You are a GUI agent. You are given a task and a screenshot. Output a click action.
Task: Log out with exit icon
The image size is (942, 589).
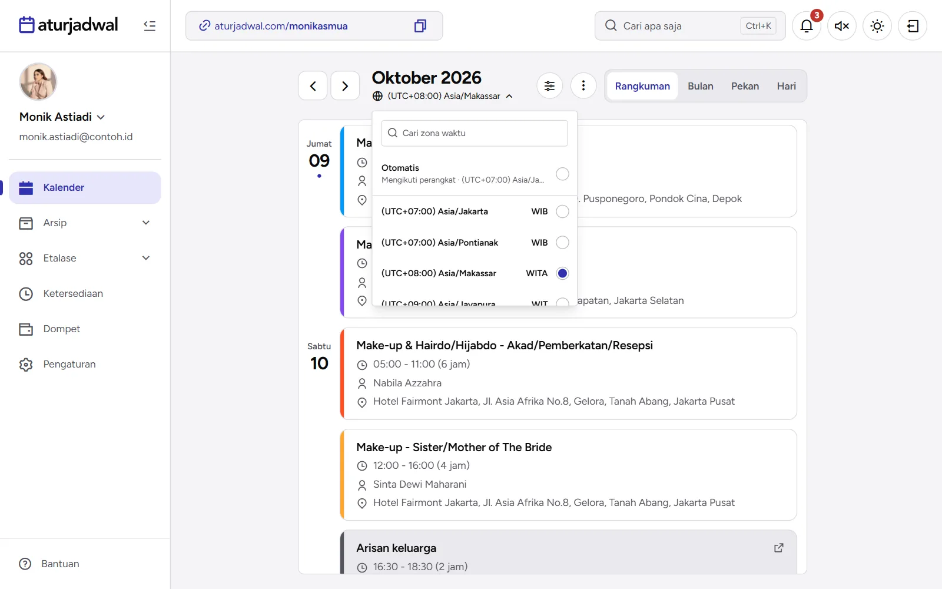913,26
